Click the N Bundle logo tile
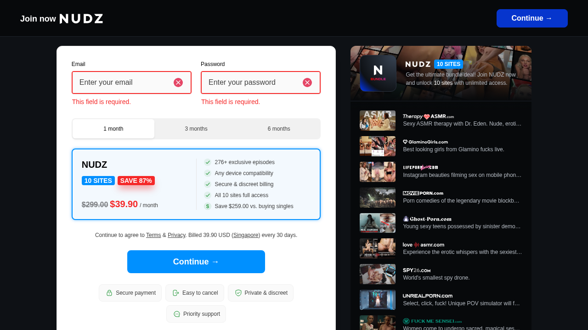 point(378,73)
